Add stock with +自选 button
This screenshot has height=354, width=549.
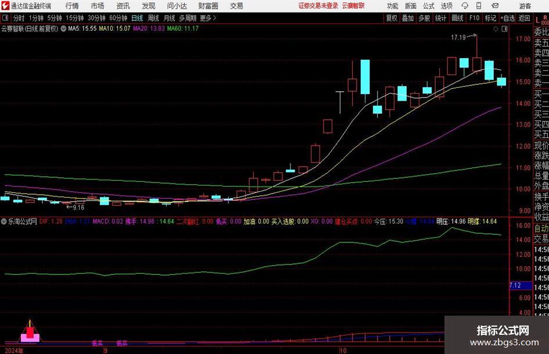tap(508, 18)
